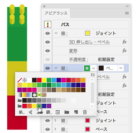Select the grayscale color group folder icon
The height and width of the screenshot is (133, 136).
pos(20,101)
